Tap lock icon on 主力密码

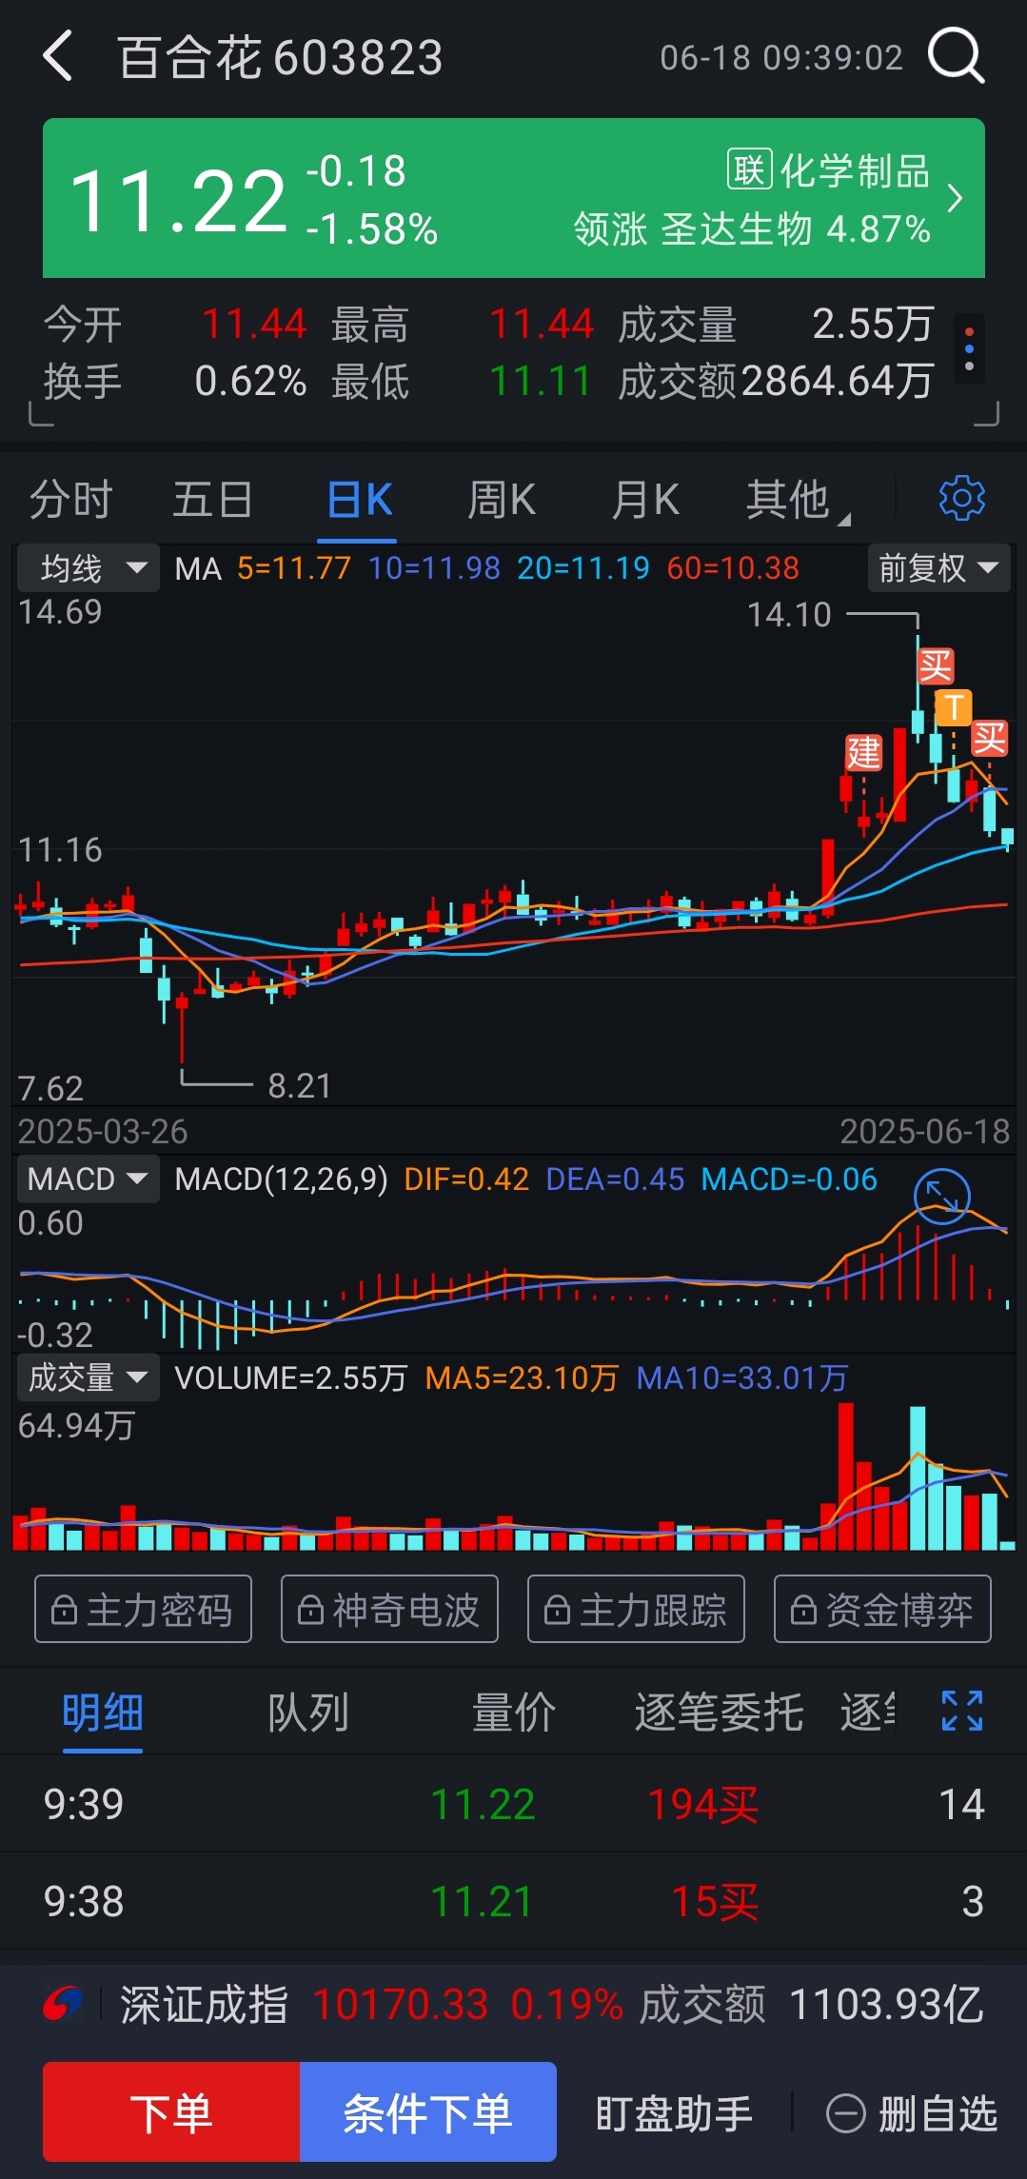coord(64,1610)
